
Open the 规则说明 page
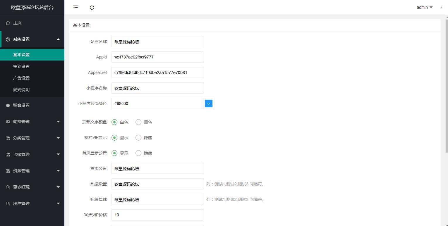(21, 89)
